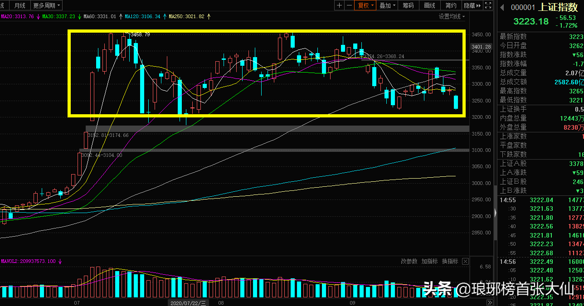Viewport: 584px width, 306px height.
Task: Select the 筹码 chip distribution tab
Action: click(408, 5)
